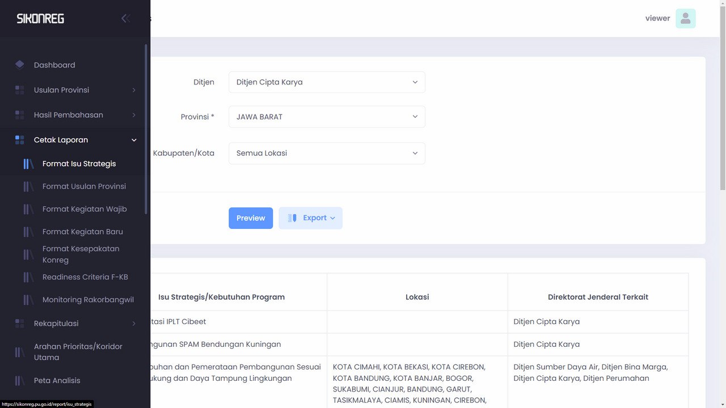This screenshot has height=408, width=726.
Task: Click the sidebar vertical scrollbar
Action: [146, 129]
